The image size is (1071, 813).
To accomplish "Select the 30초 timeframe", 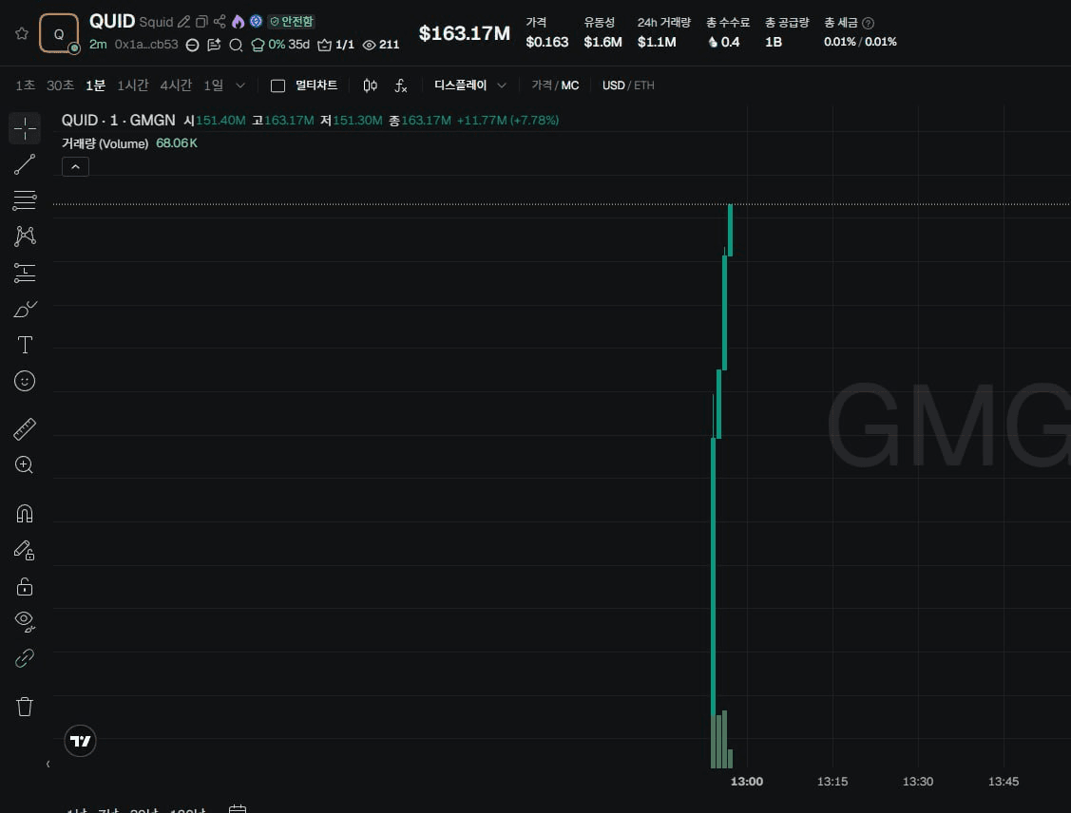I will pos(60,85).
